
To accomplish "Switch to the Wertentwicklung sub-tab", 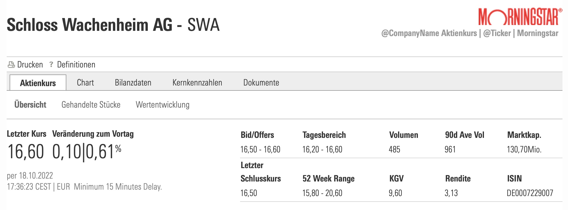I will (162, 105).
